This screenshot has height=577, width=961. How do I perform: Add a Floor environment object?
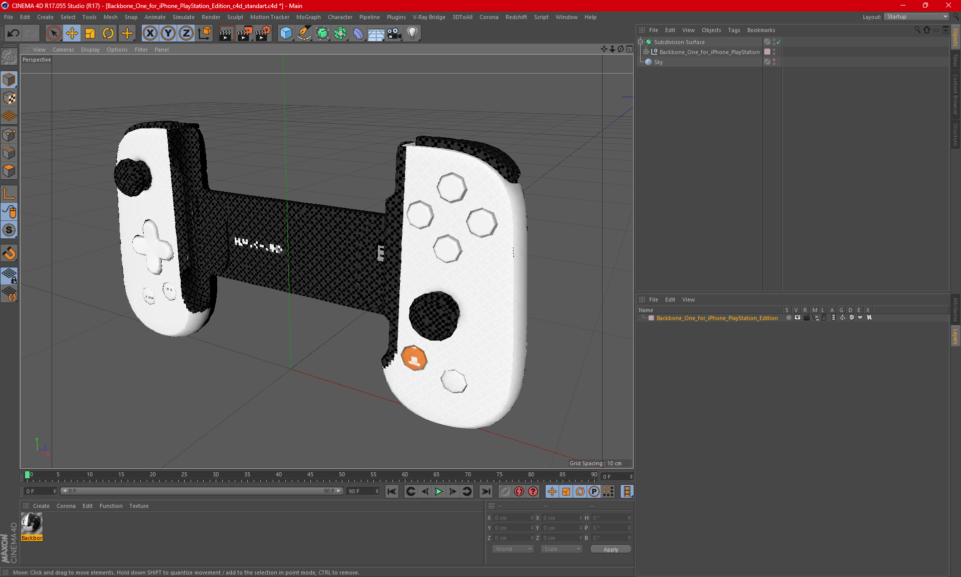coord(376,34)
